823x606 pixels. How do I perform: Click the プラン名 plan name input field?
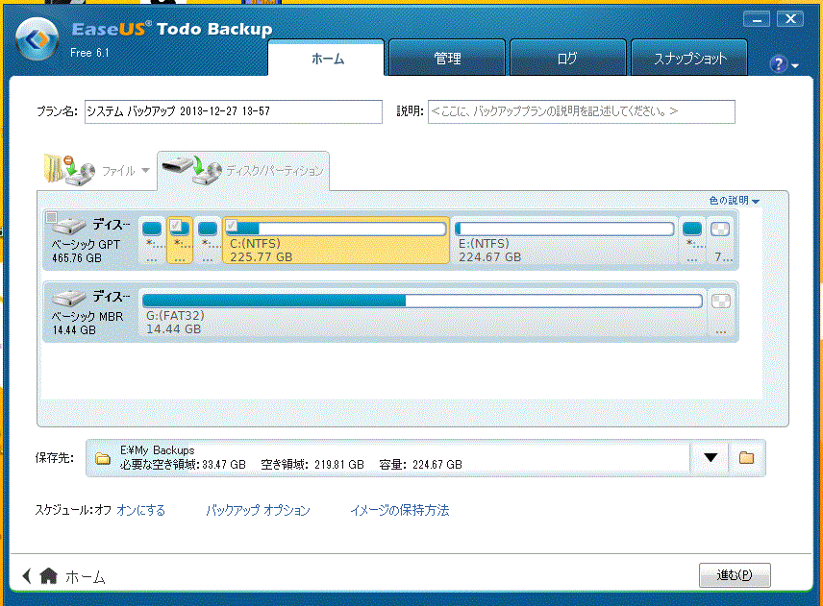[233, 111]
